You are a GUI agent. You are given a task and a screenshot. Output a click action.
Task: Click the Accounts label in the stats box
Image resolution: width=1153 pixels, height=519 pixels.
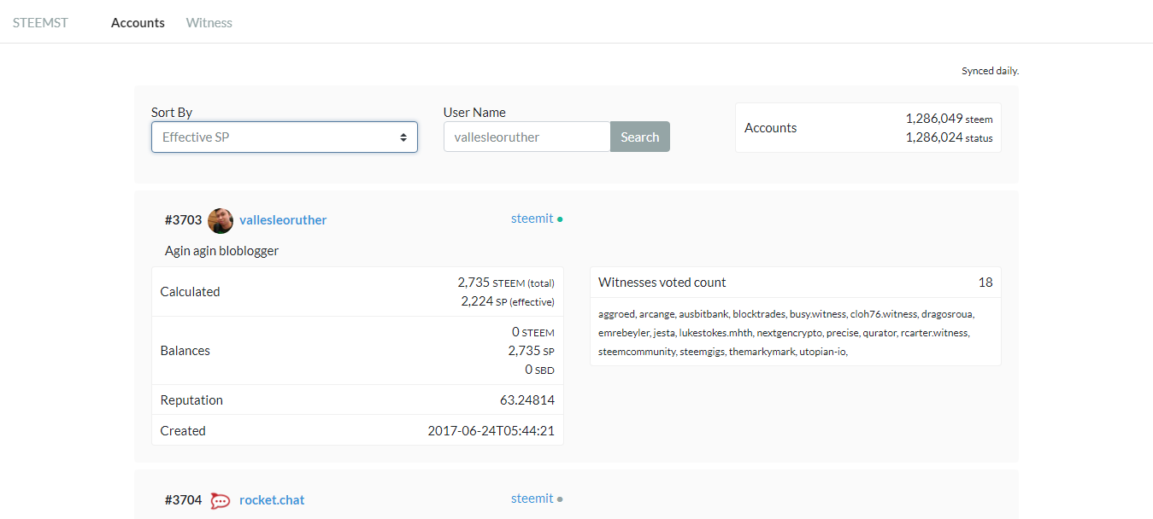pyautogui.click(x=770, y=128)
